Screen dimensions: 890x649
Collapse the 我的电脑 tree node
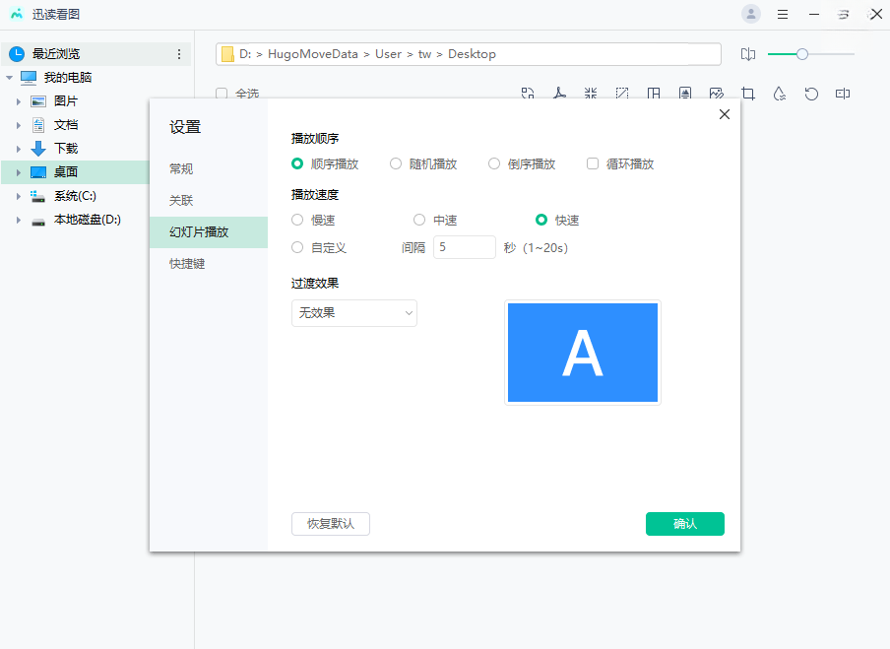(x=9, y=78)
